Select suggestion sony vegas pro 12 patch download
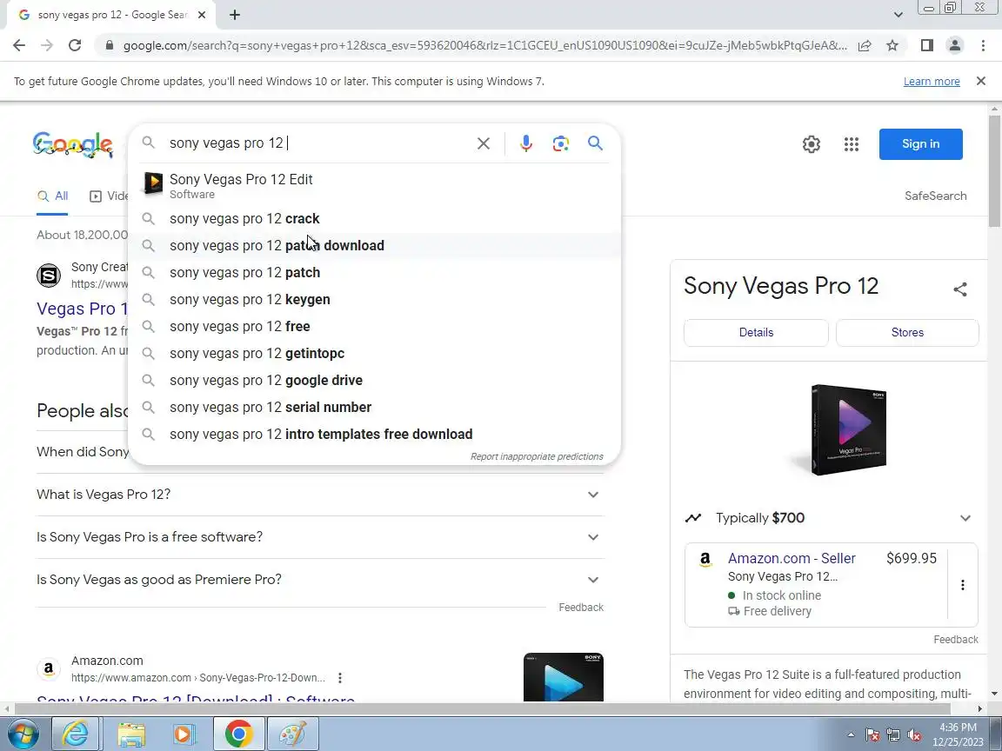1002x751 pixels. pos(375,246)
